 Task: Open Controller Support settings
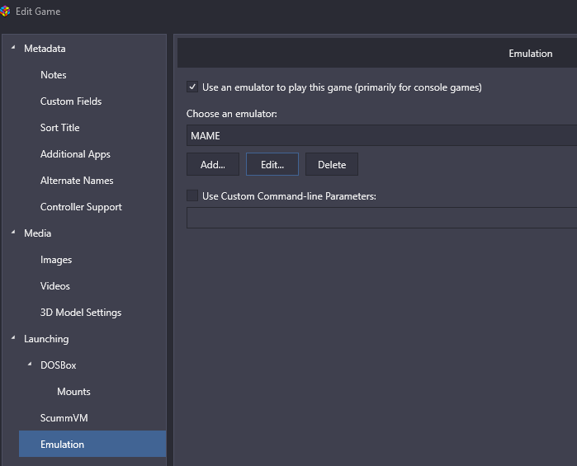81,207
